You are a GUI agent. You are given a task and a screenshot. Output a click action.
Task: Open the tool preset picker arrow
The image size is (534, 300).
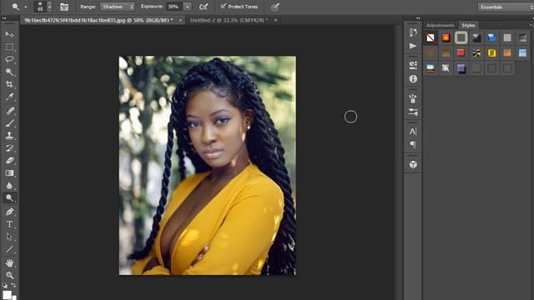(x=25, y=7)
